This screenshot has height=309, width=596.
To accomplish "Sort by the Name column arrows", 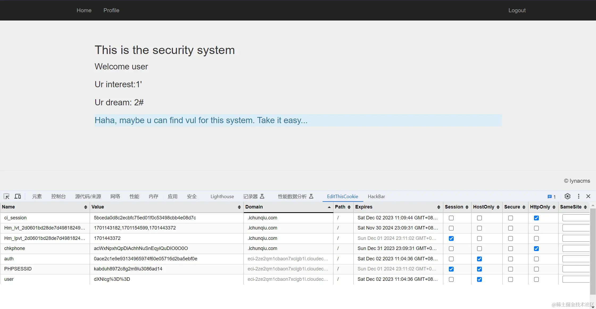I will [85, 207].
